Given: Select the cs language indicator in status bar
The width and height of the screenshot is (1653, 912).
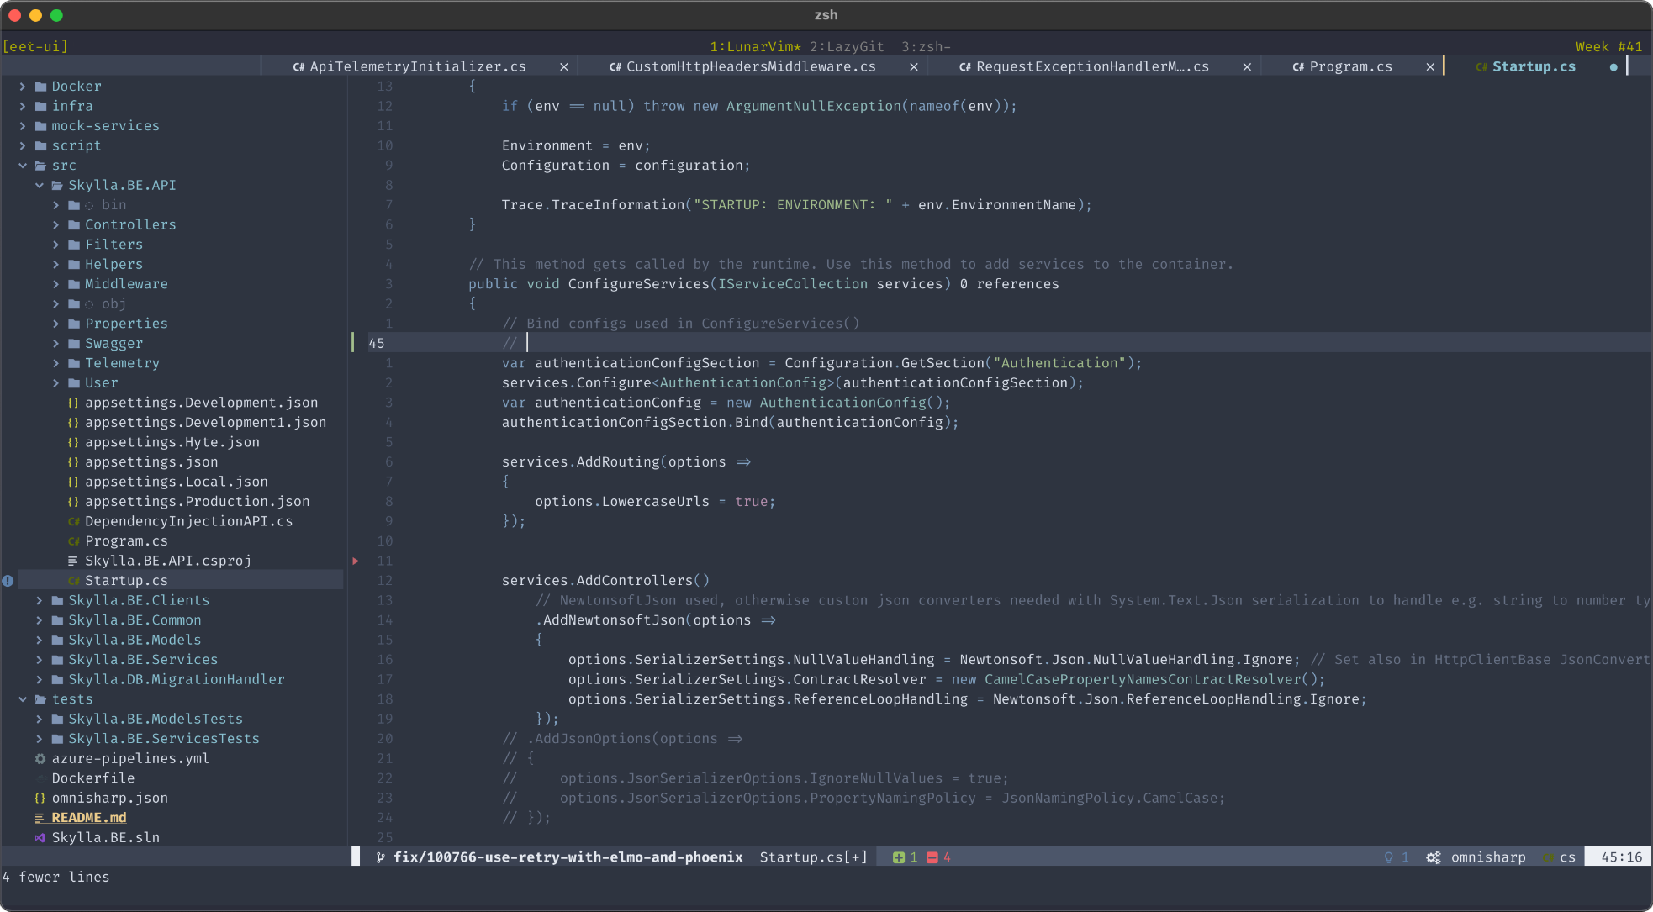Looking at the screenshot, I should (x=1566, y=857).
